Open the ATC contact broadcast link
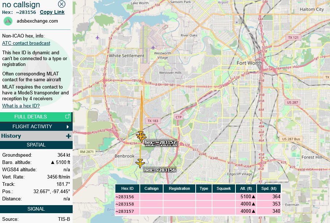 click(26, 43)
